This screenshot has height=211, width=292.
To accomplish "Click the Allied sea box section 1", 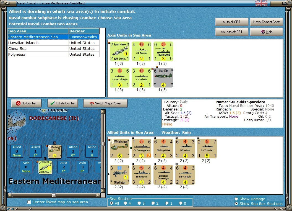I will tap(35, 151).
